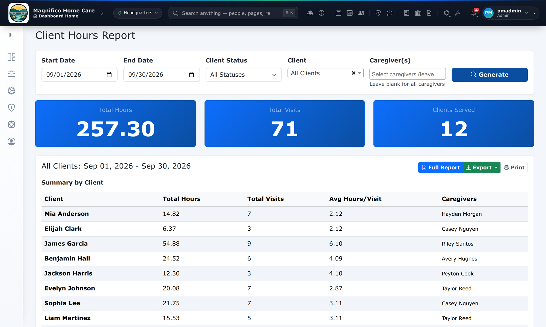The image size is (546, 327).
Task: Open the document file icon in top bar
Action: tap(429, 13)
